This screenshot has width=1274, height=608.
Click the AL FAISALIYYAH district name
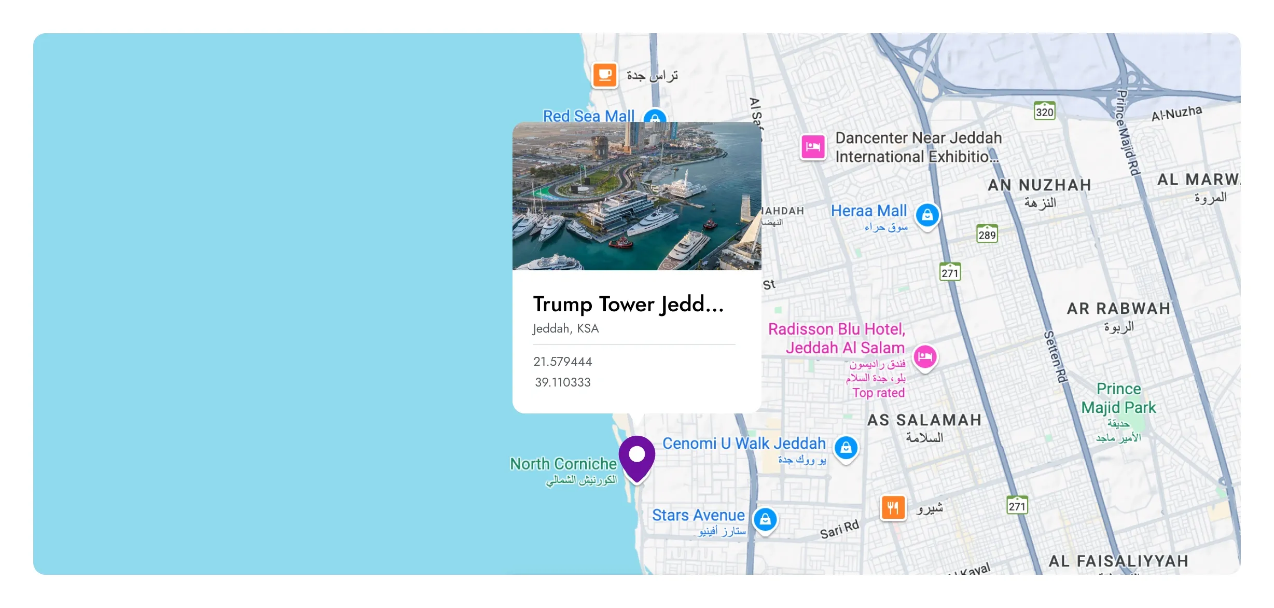(x=1118, y=561)
